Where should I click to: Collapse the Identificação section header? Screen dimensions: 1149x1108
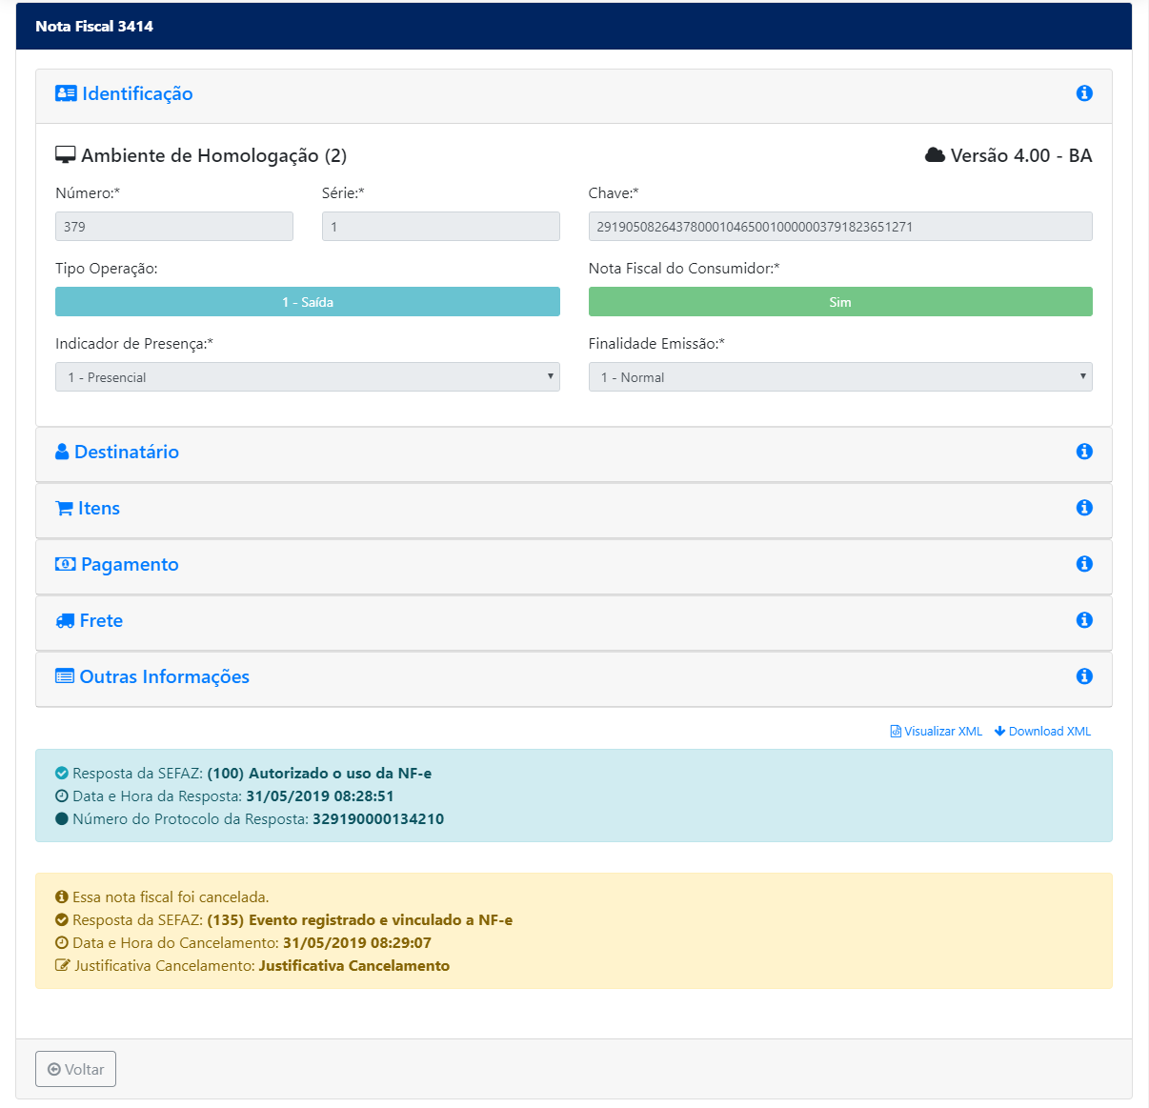pyautogui.click(x=137, y=94)
